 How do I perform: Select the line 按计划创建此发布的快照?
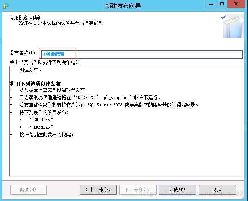click(46, 135)
